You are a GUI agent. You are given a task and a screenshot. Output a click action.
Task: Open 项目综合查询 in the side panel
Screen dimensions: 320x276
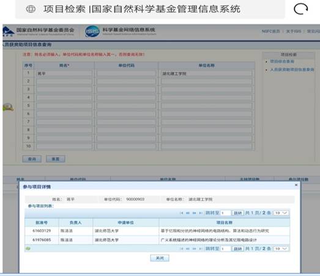tap(282, 61)
